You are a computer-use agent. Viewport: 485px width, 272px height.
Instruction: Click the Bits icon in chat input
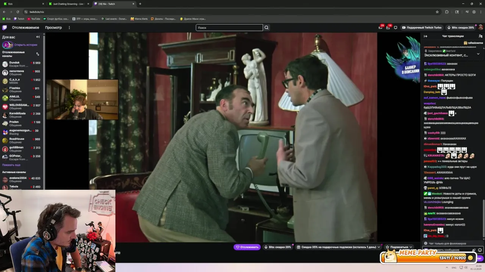pyautogui.click(x=474, y=250)
